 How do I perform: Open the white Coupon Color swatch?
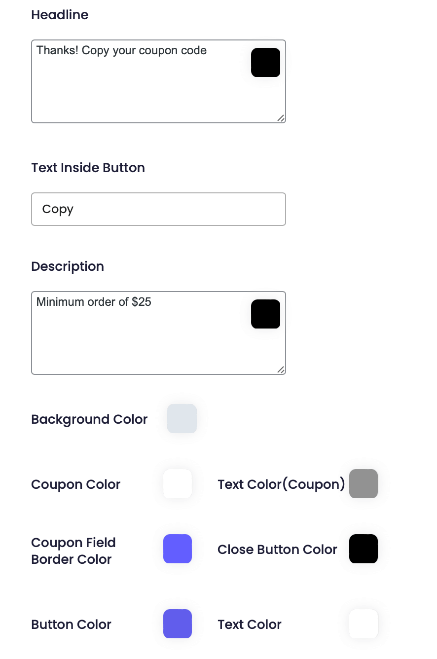coord(178,484)
